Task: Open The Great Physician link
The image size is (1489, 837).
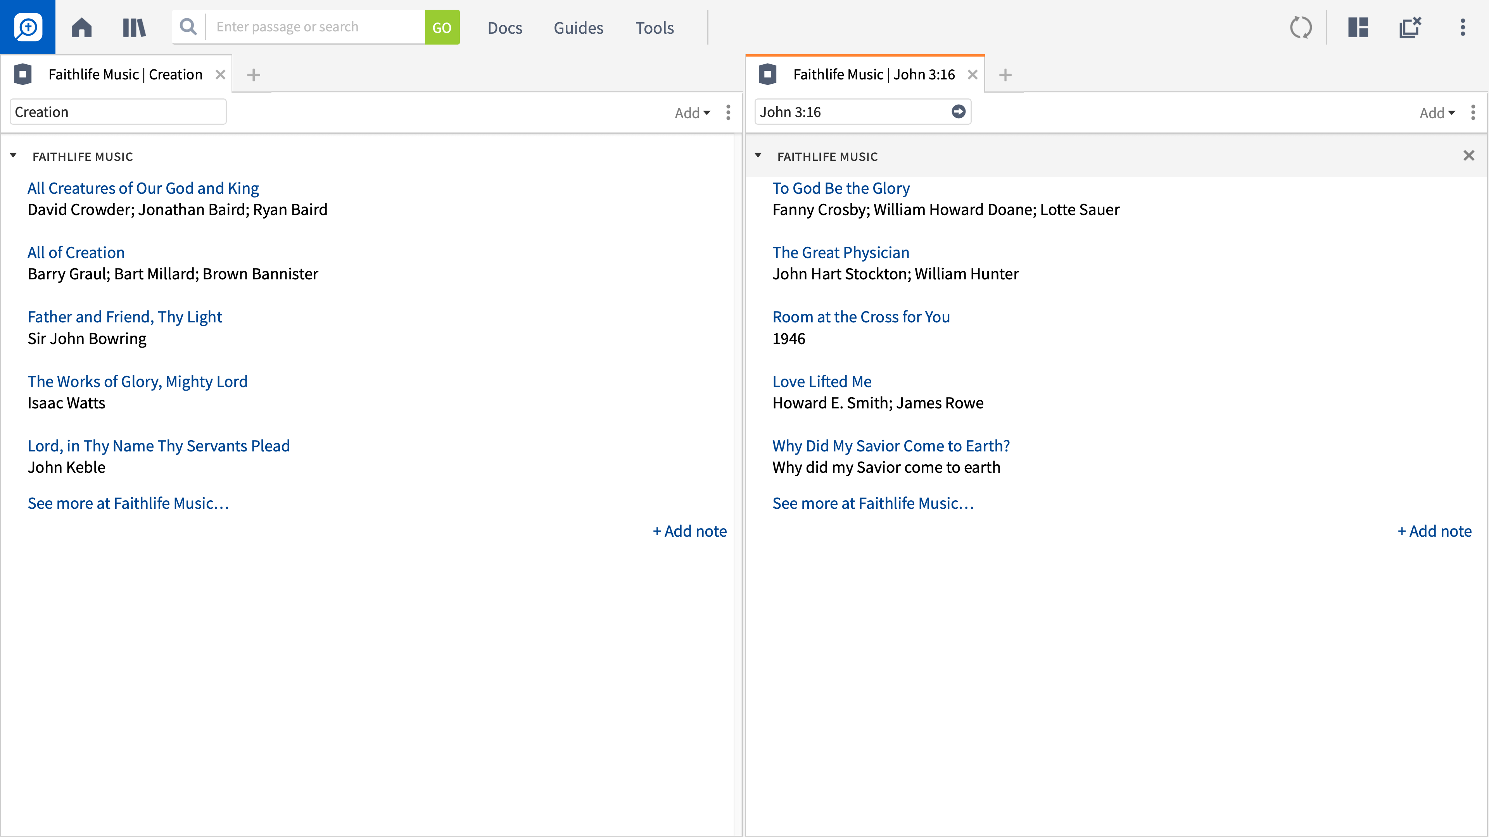Action: 841,252
